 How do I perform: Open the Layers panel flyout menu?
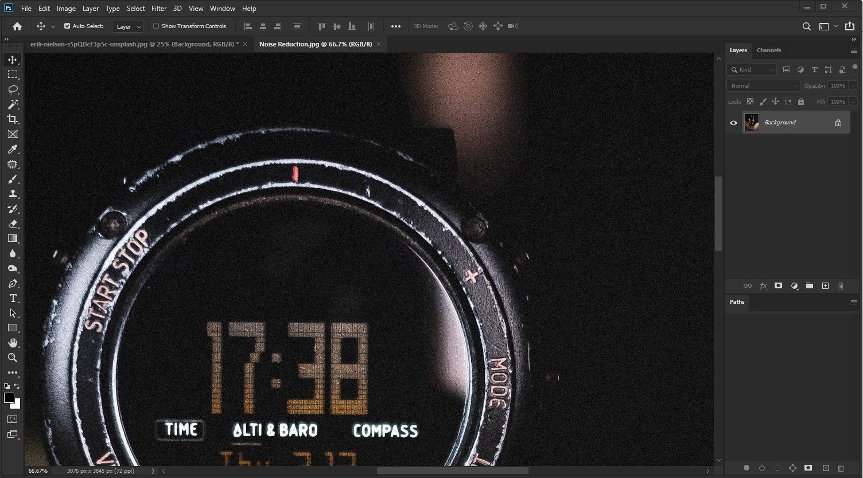(853, 50)
